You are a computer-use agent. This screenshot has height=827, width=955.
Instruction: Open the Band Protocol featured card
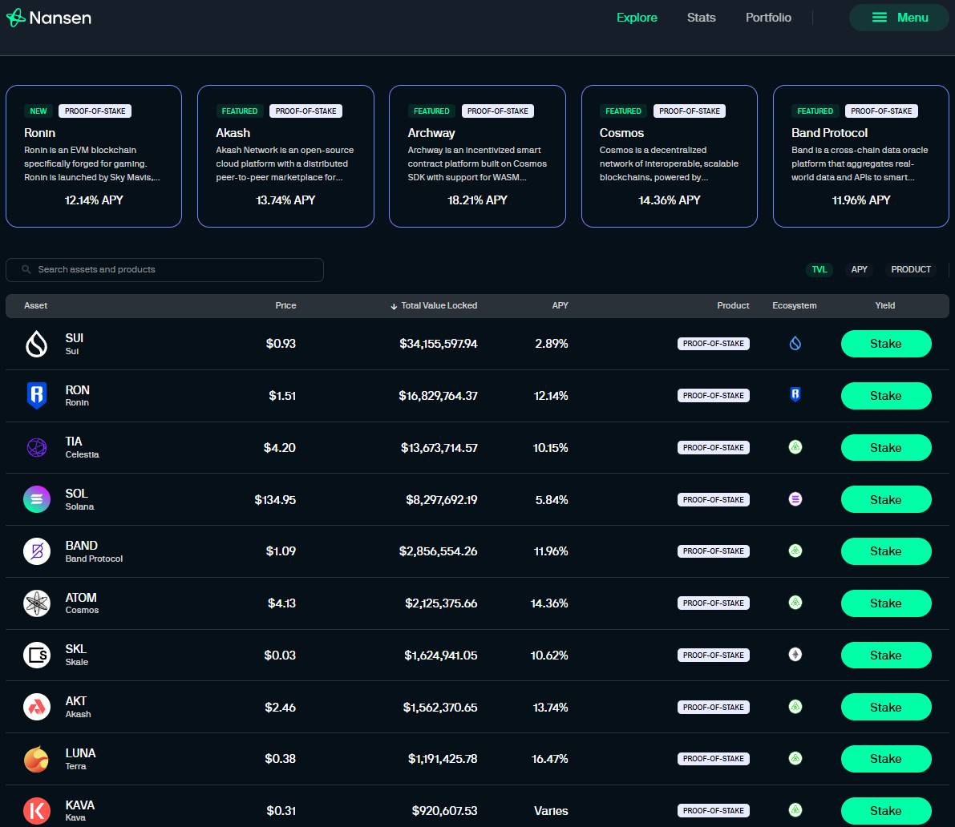coord(861,156)
